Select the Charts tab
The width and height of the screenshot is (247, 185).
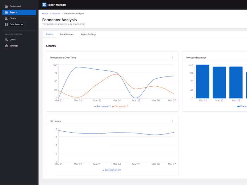[x=49, y=34]
